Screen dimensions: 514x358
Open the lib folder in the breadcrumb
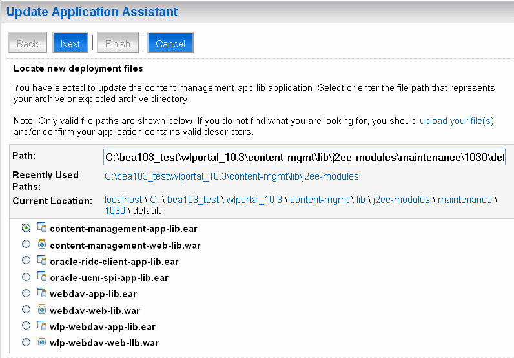[x=360, y=200]
